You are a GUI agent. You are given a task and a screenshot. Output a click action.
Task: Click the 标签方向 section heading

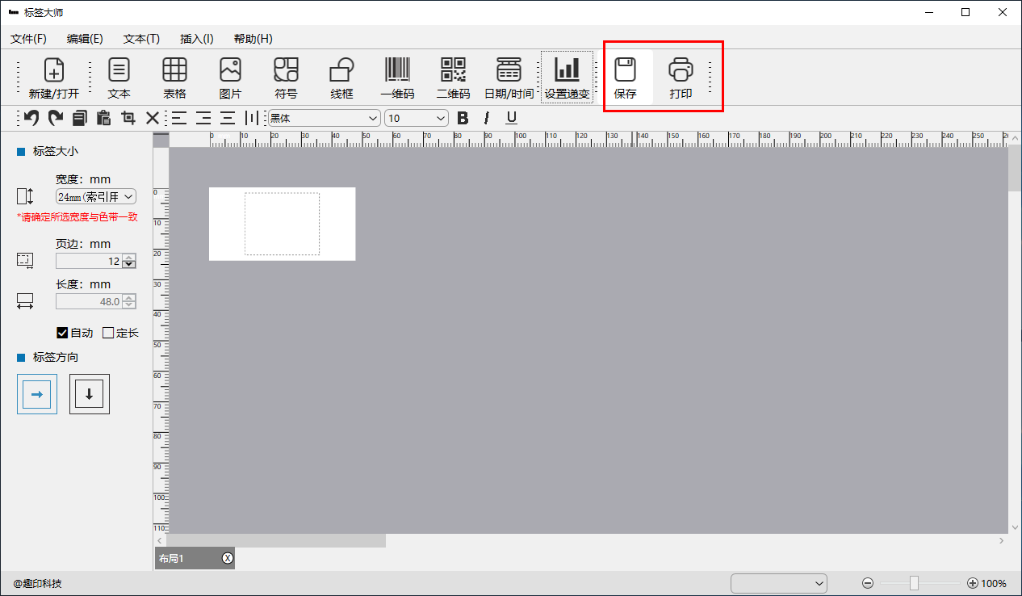pos(56,357)
